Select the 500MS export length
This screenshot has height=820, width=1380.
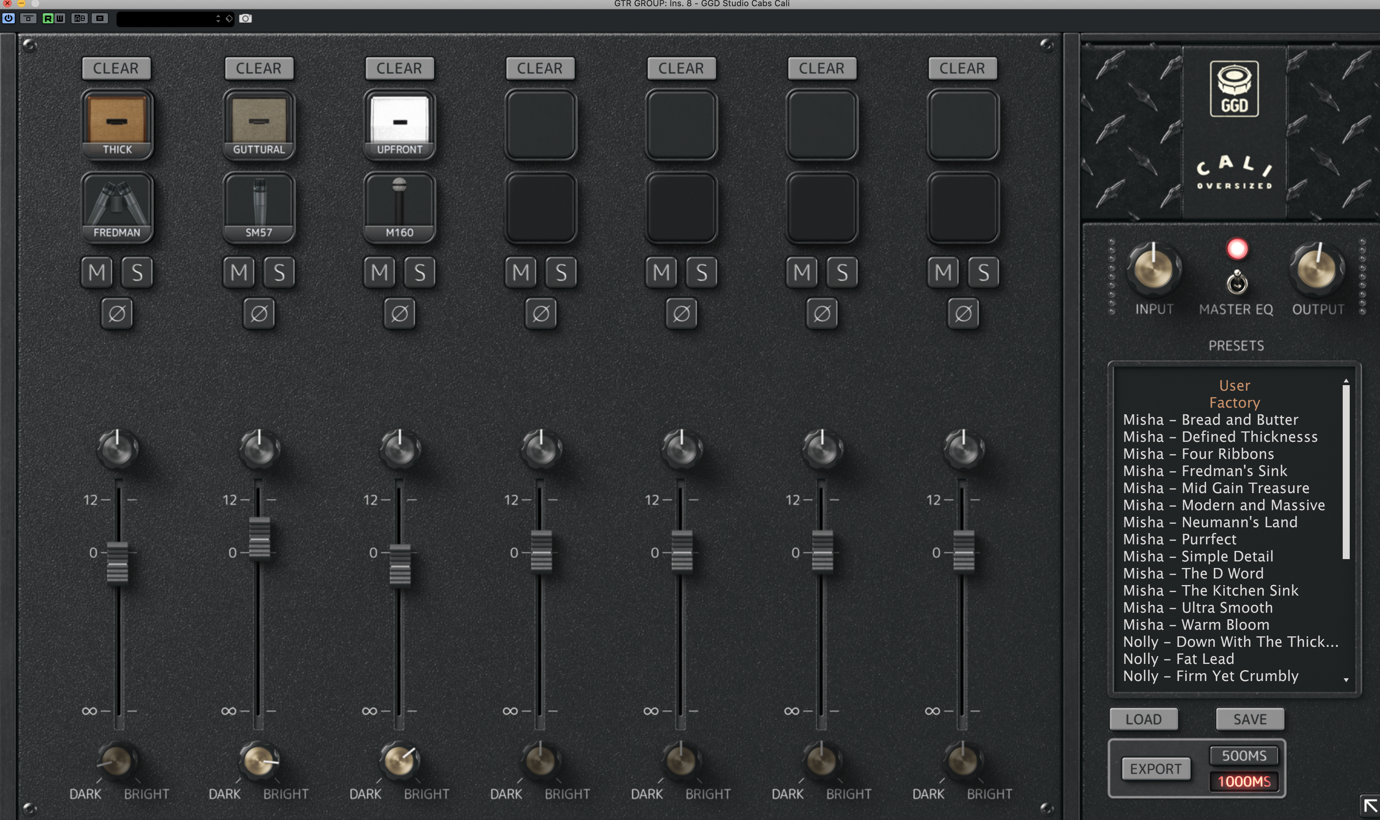[x=1244, y=755]
